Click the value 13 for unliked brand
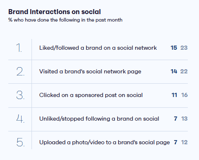Screen dimensions: 199x160 (x=184, y=119)
